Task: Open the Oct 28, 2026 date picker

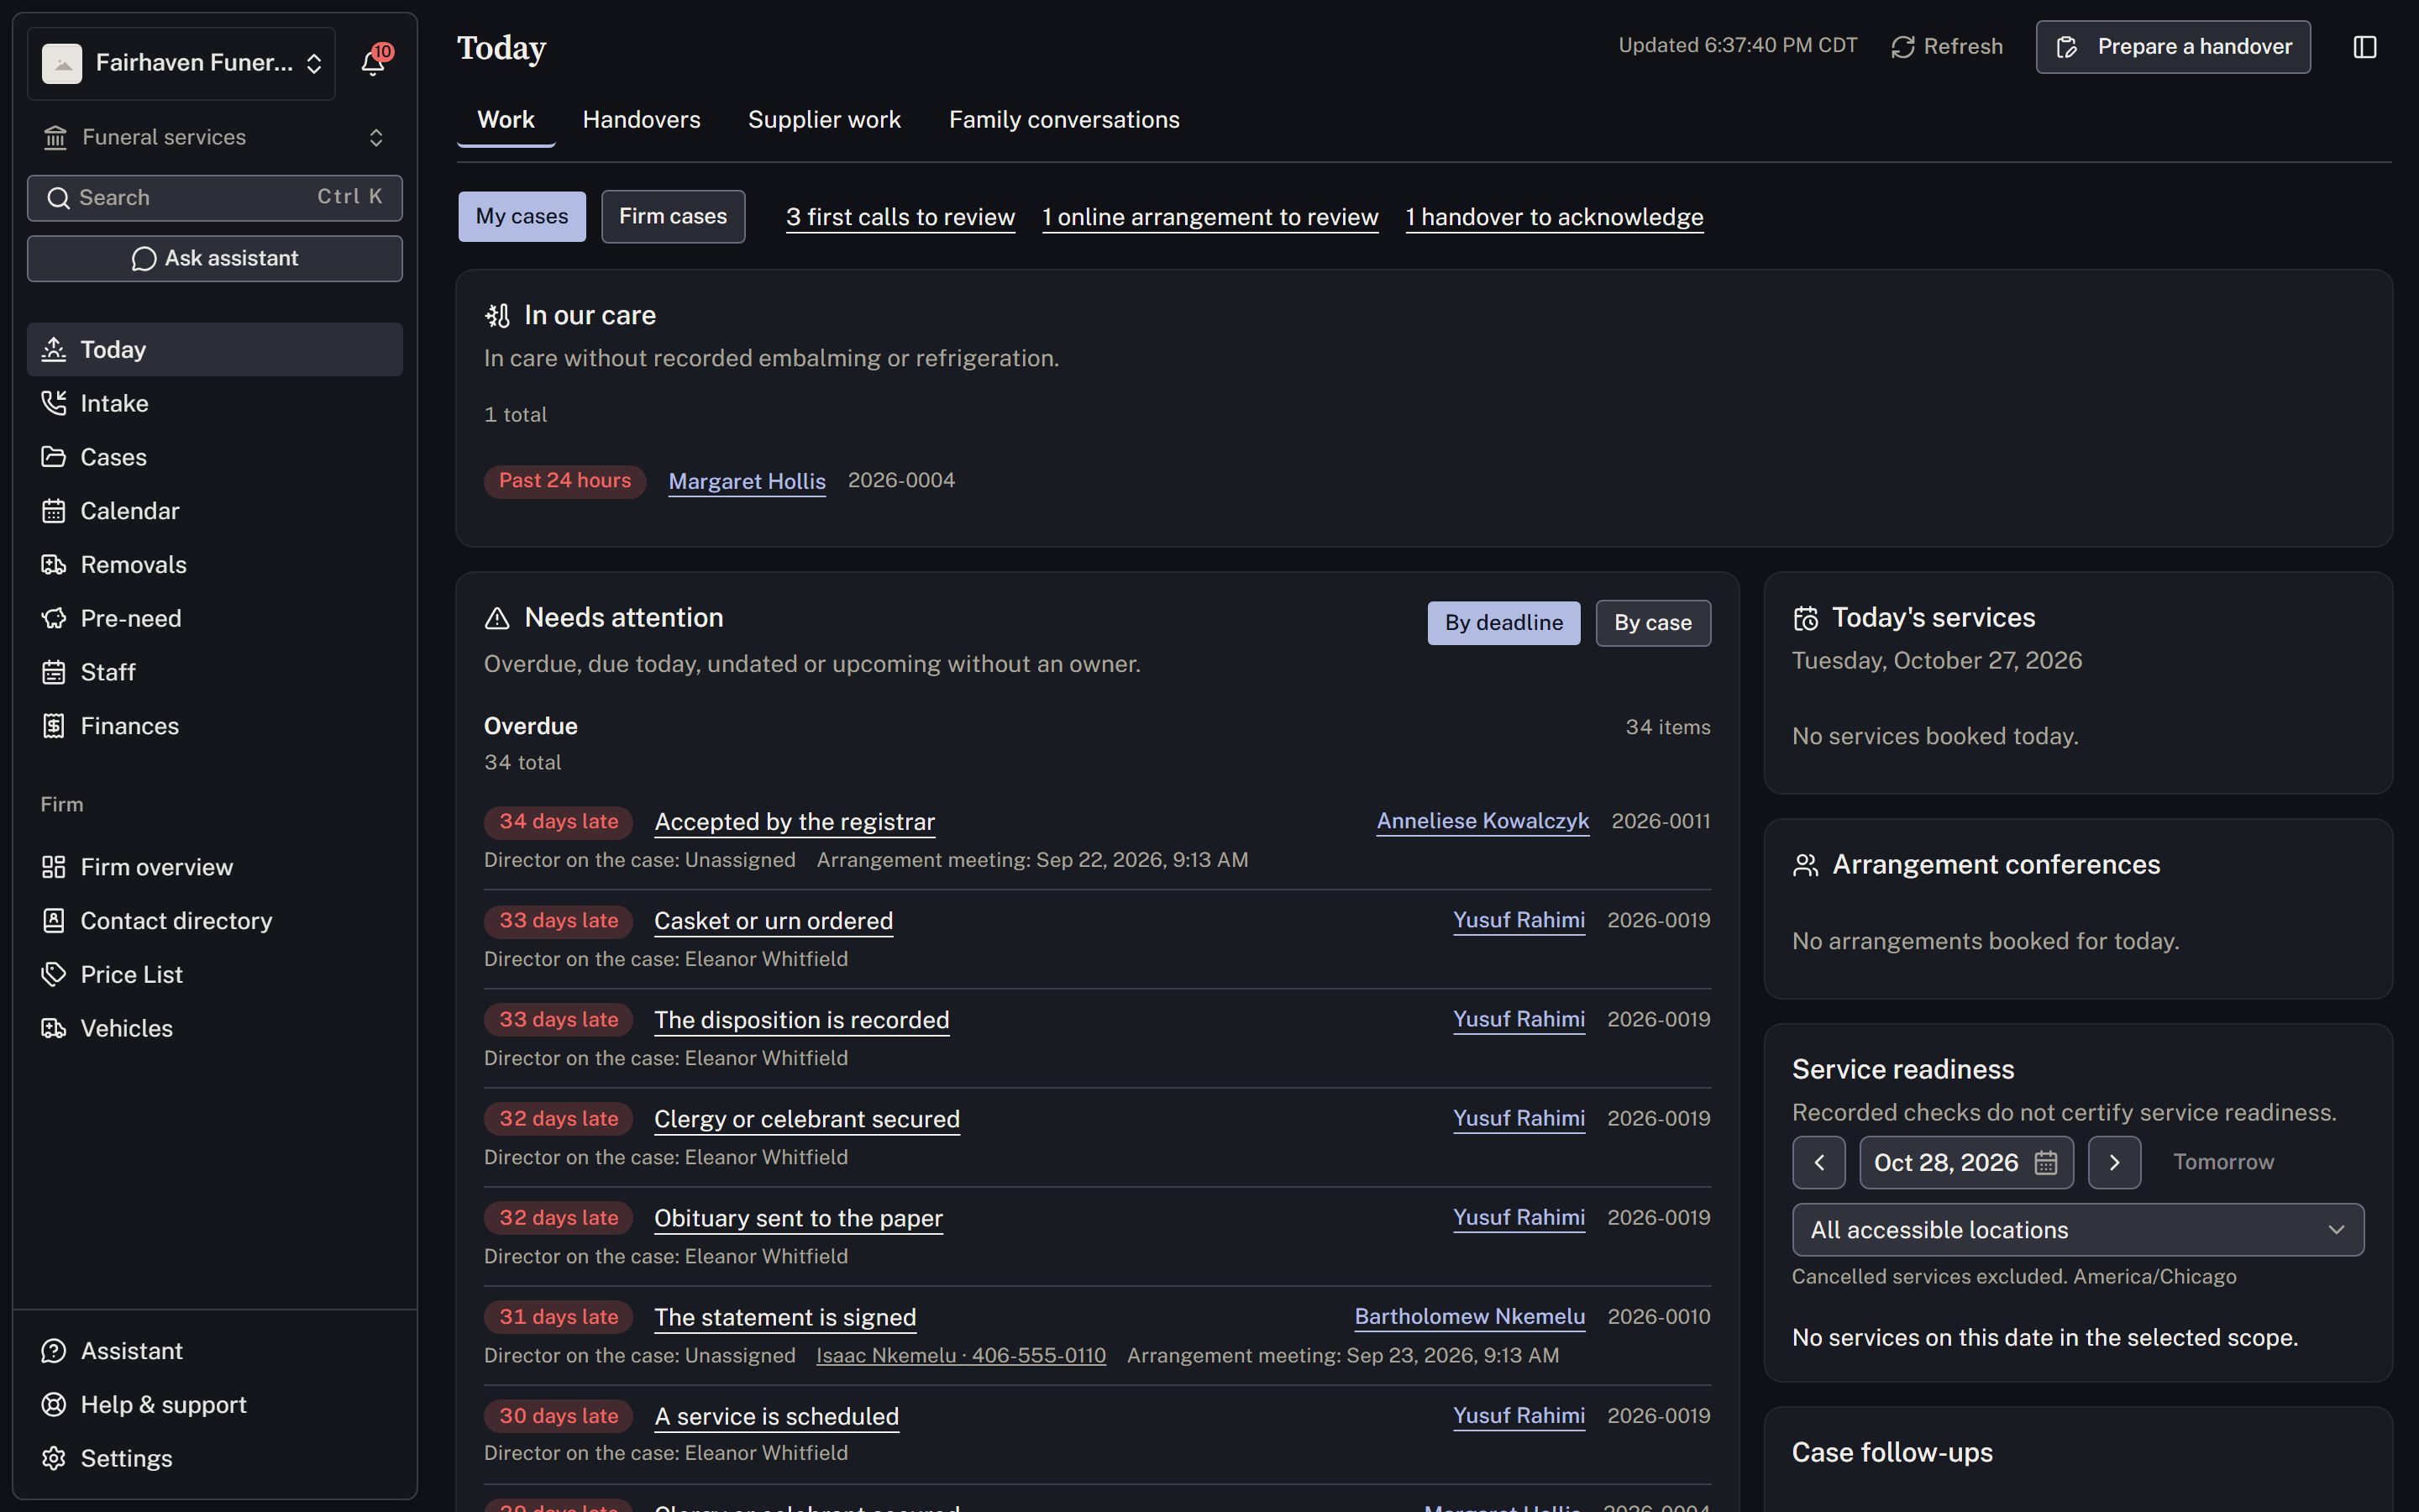Action: click(1966, 1163)
